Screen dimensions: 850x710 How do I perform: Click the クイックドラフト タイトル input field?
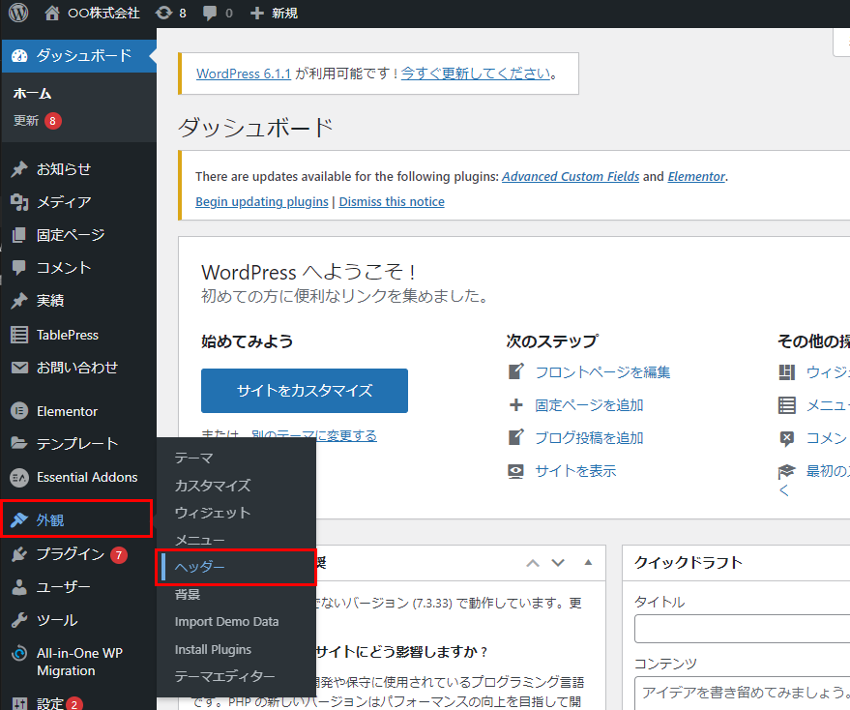(742, 629)
